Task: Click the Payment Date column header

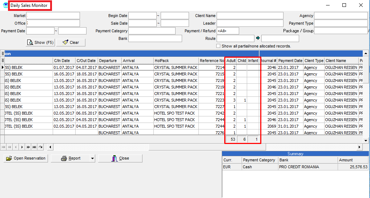Action: tap(290, 61)
